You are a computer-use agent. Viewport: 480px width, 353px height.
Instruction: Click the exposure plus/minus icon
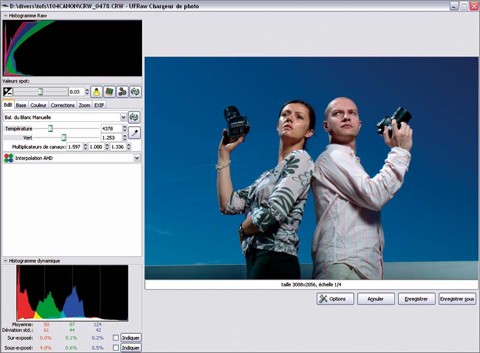pos(8,92)
